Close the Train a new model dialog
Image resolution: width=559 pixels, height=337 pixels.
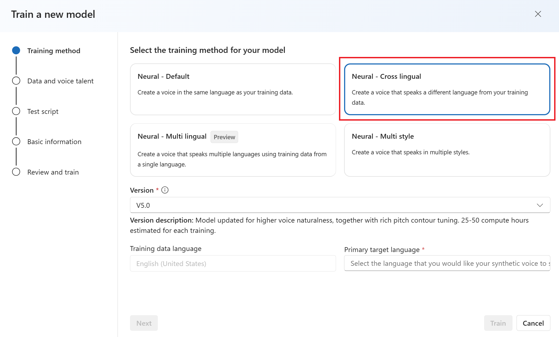click(x=538, y=14)
